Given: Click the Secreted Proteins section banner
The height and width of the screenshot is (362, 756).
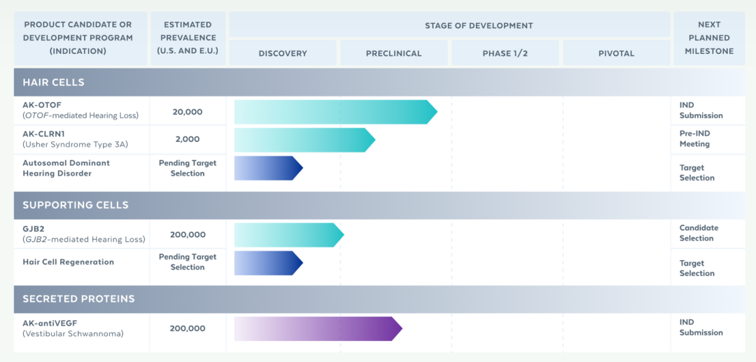Looking at the screenshot, I should tap(379, 299).
